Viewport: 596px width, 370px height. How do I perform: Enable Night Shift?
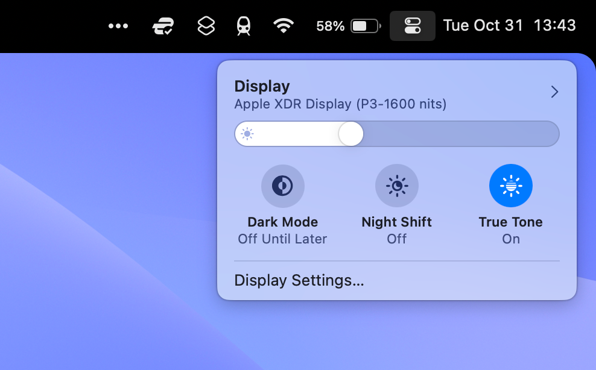point(396,186)
